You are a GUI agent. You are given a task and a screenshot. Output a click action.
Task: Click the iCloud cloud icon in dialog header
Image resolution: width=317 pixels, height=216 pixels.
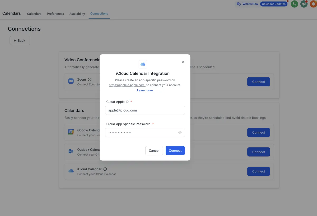[143, 64]
